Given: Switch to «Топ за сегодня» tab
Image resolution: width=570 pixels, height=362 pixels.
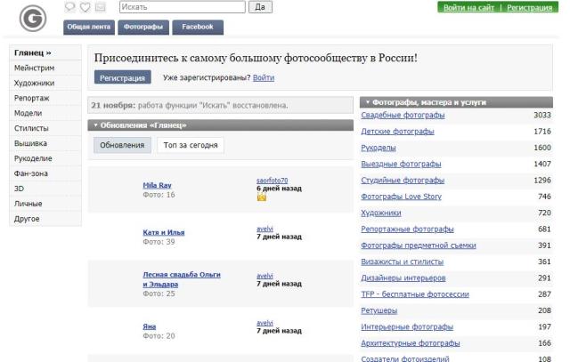Looking at the screenshot, I should click(191, 144).
